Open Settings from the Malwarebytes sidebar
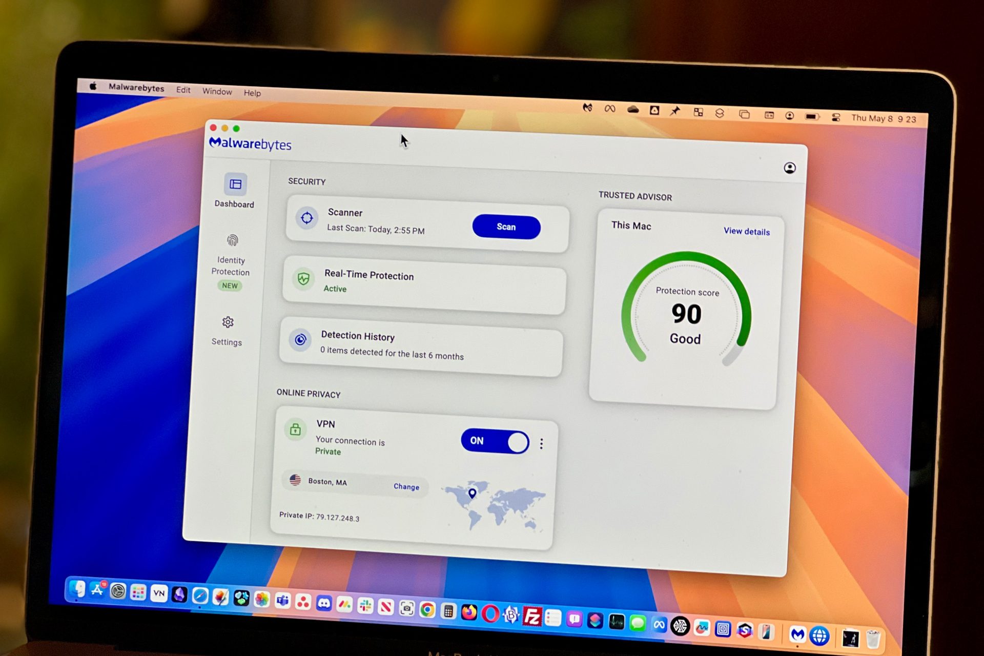Image resolution: width=984 pixels, height=656 pixels. pos(227,331)
